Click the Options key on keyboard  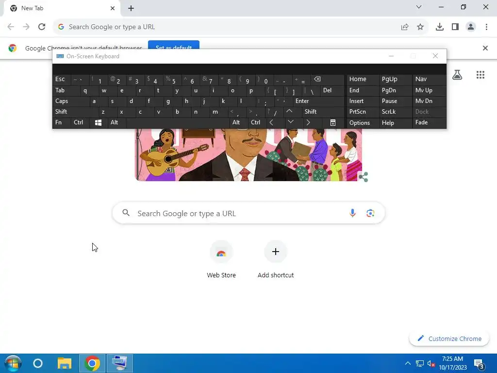363,122
